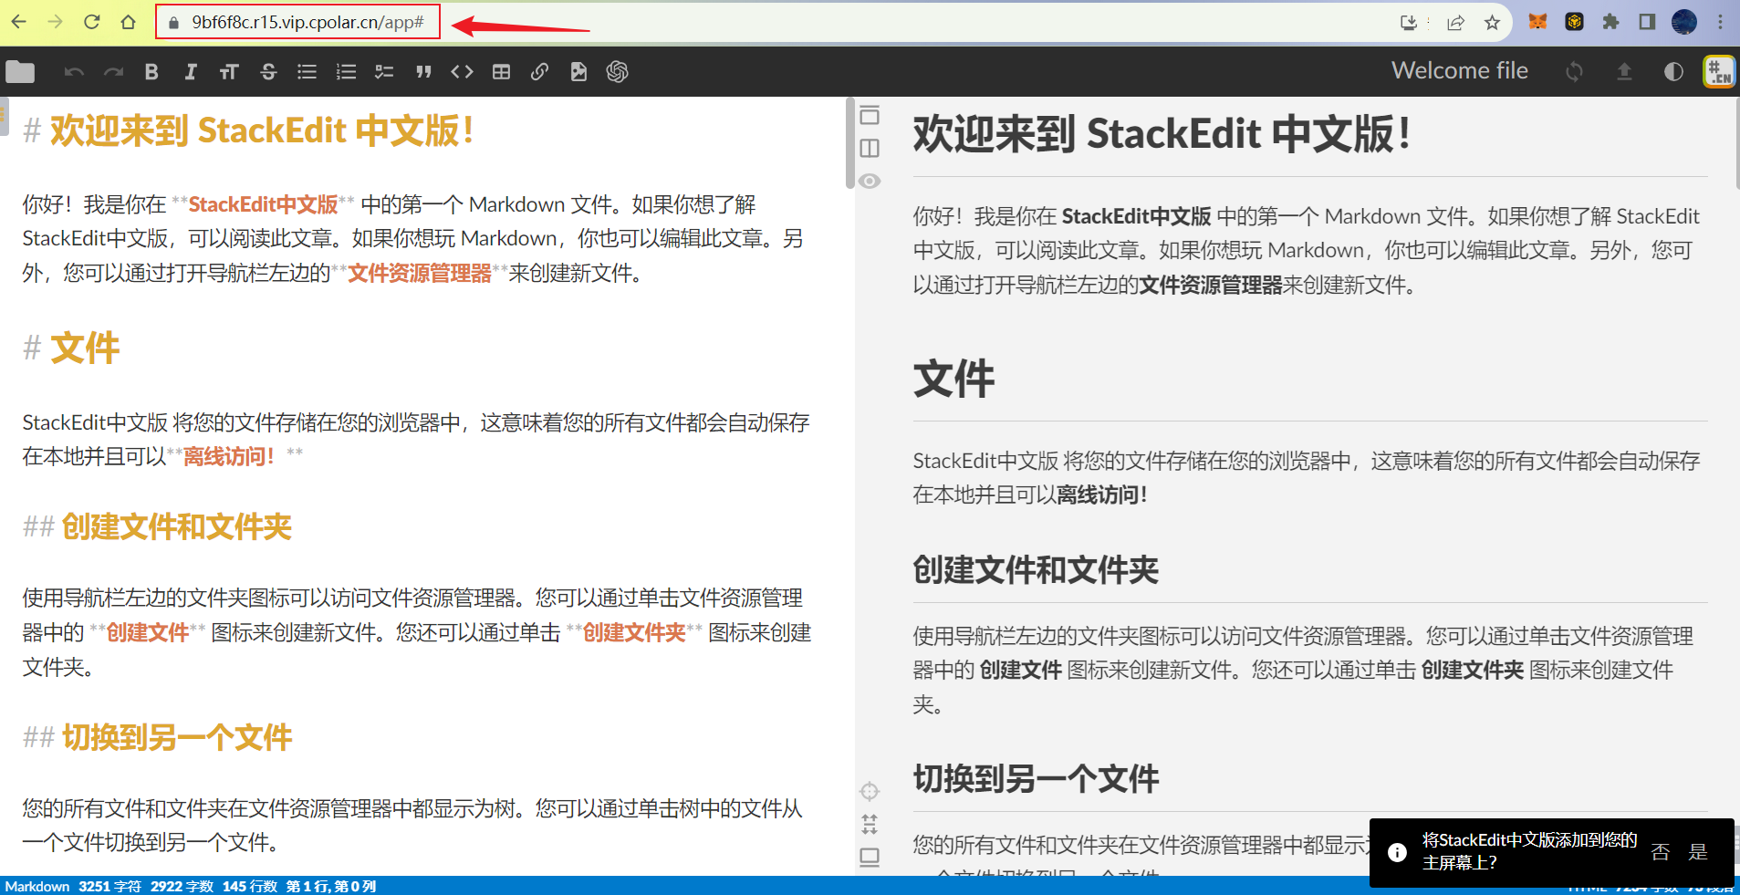This screenshot has height=895, width=1740.
Task: Click the Welcome file title
Action: tap(1459, 71)
